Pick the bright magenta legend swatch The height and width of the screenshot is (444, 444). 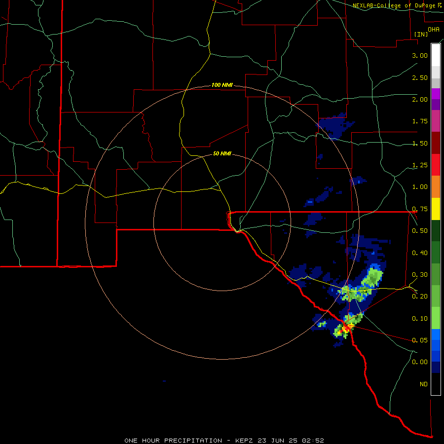436,94
